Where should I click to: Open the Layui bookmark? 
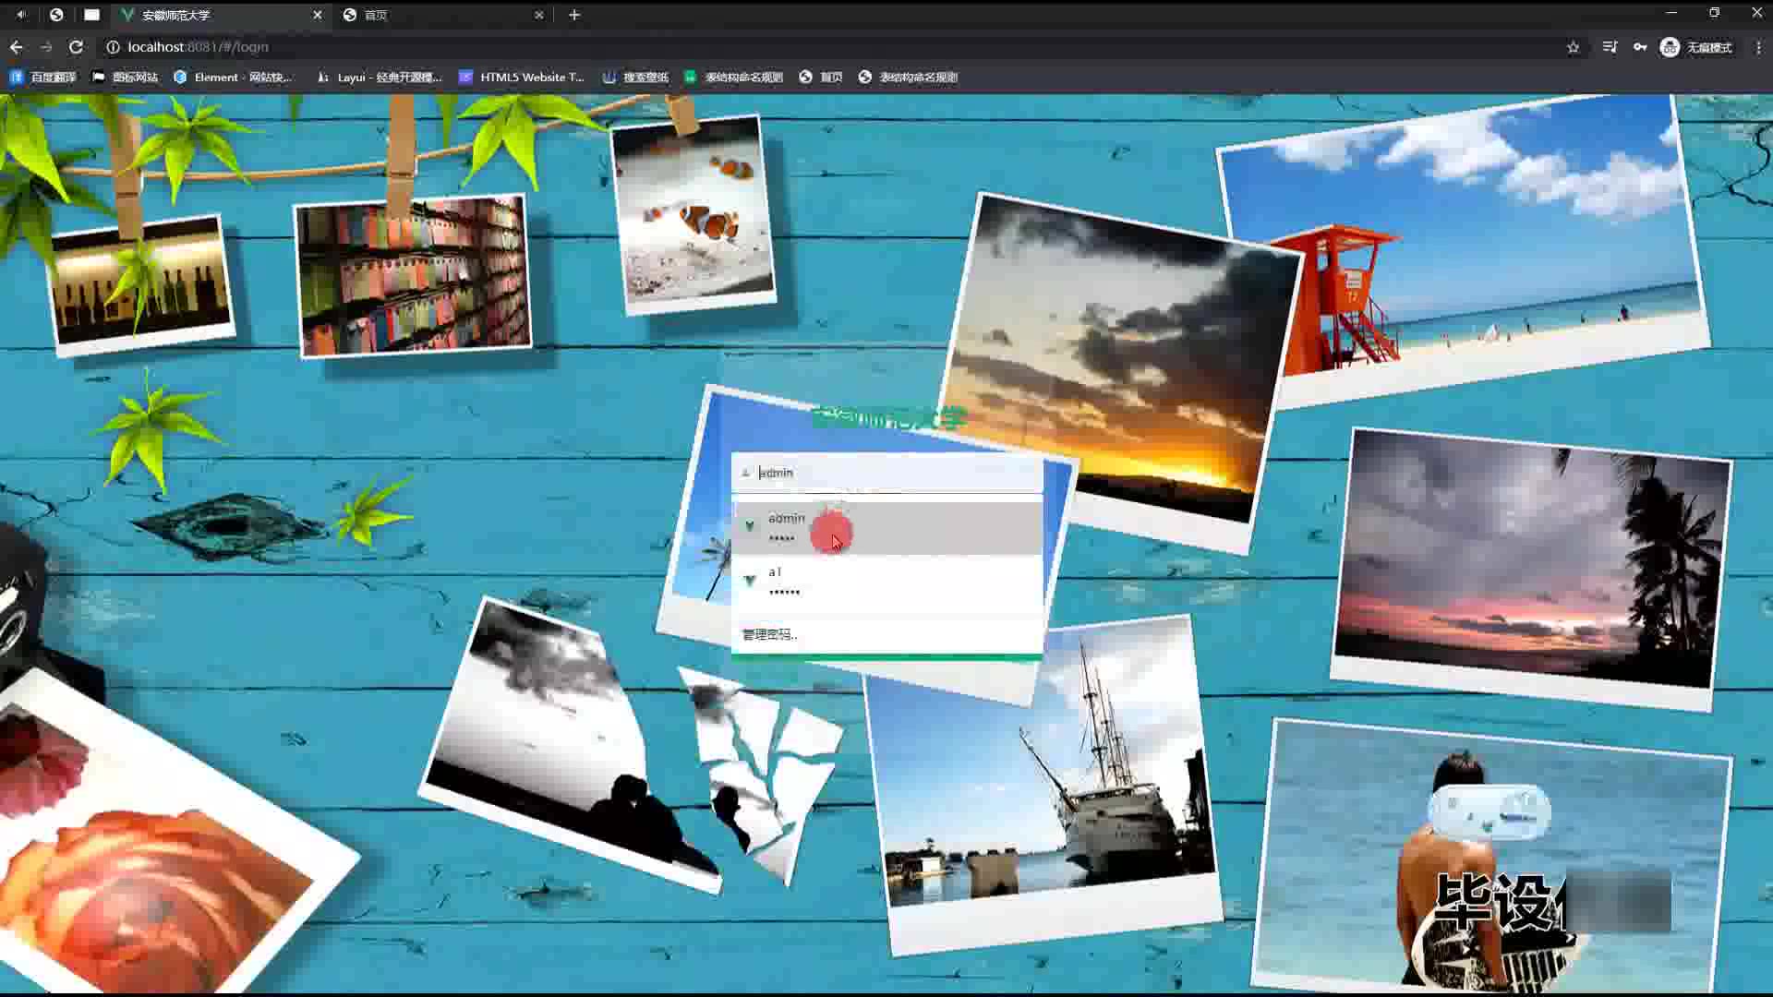379,78
